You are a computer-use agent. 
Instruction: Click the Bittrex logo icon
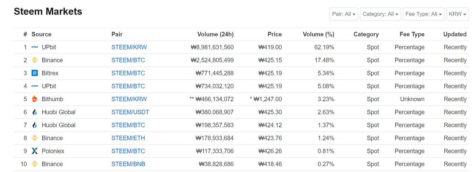click(35, 73)
